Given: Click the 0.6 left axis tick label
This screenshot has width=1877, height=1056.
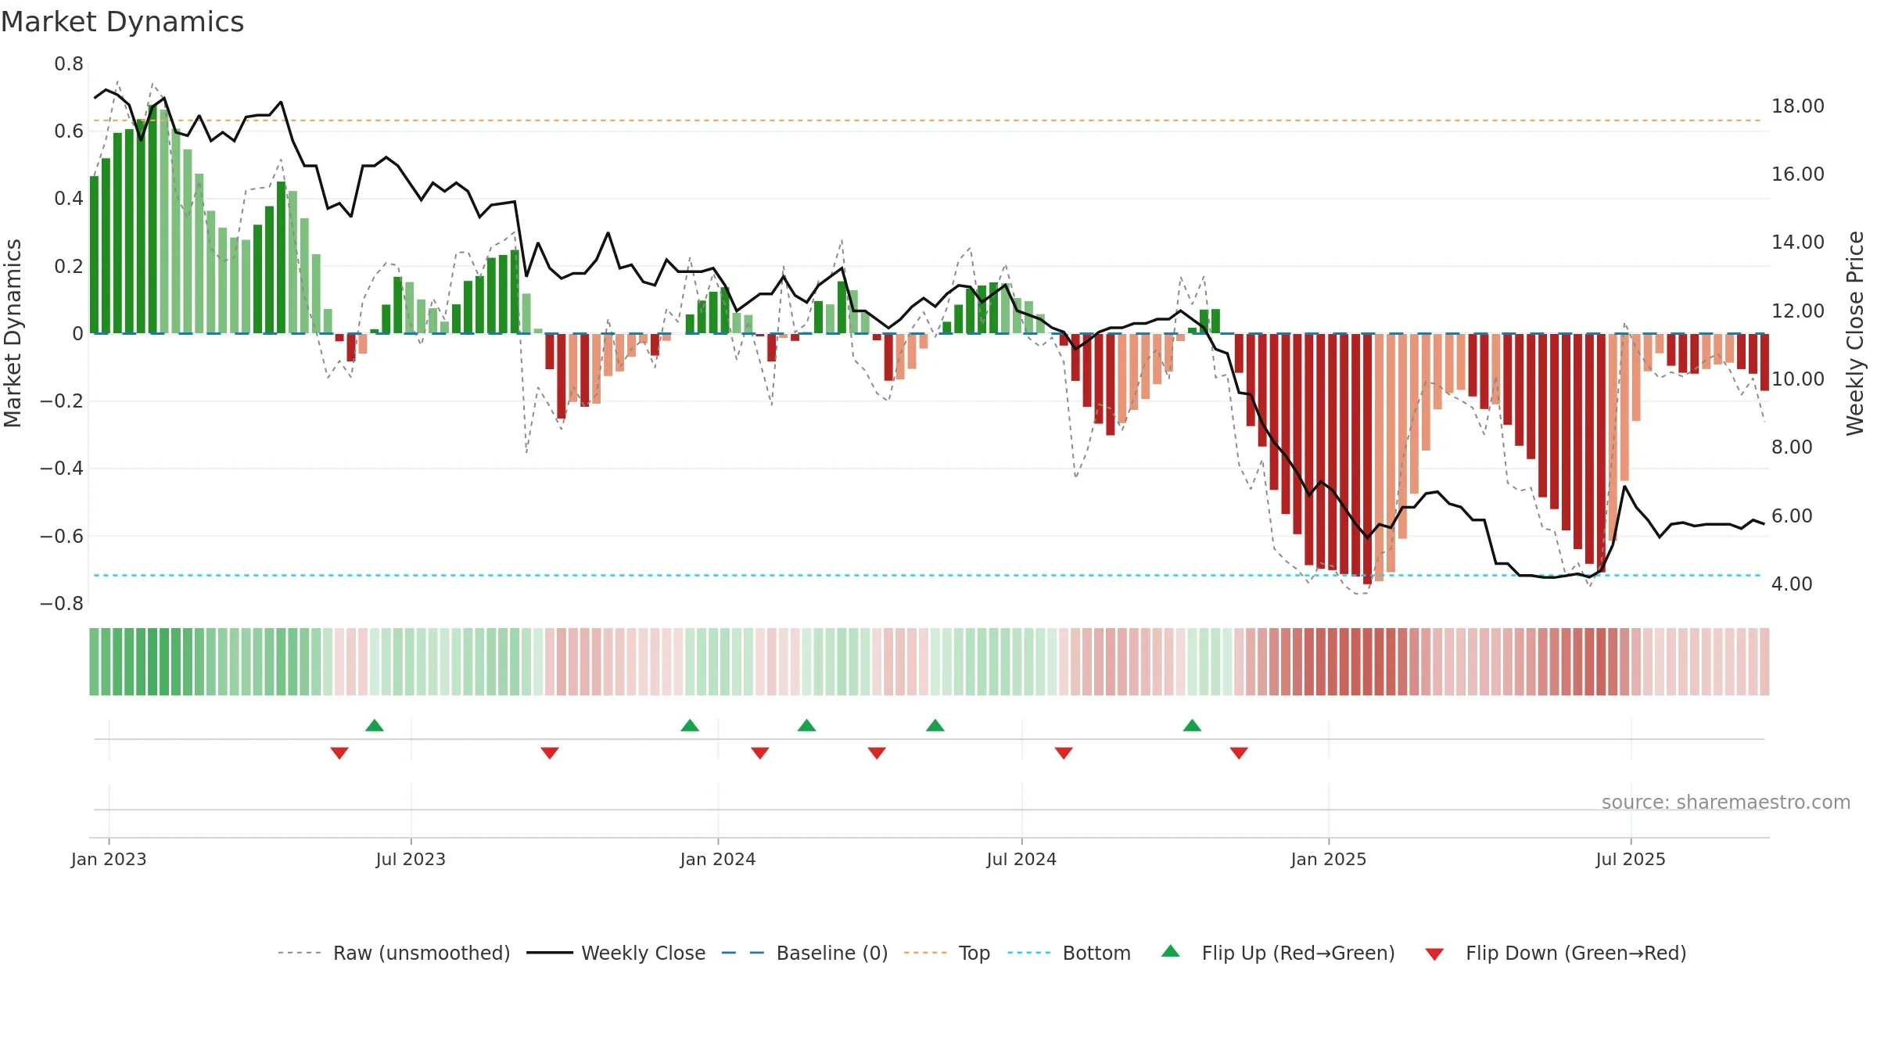Looking at the screenshot, I should [x=69, y=131].
